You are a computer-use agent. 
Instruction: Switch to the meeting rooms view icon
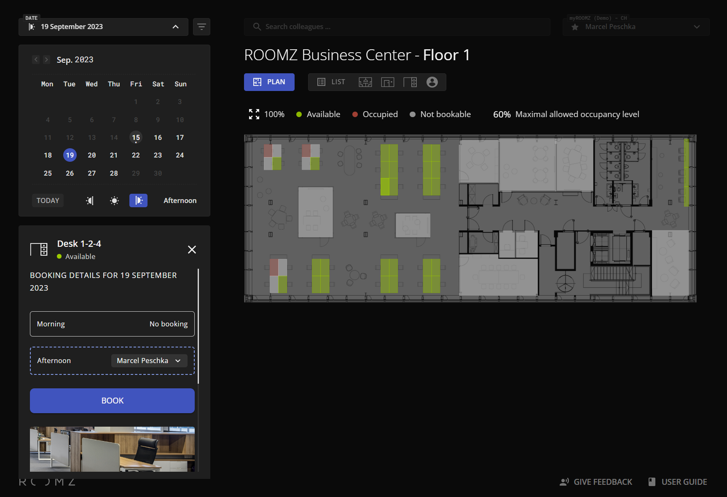pos(365,82)
